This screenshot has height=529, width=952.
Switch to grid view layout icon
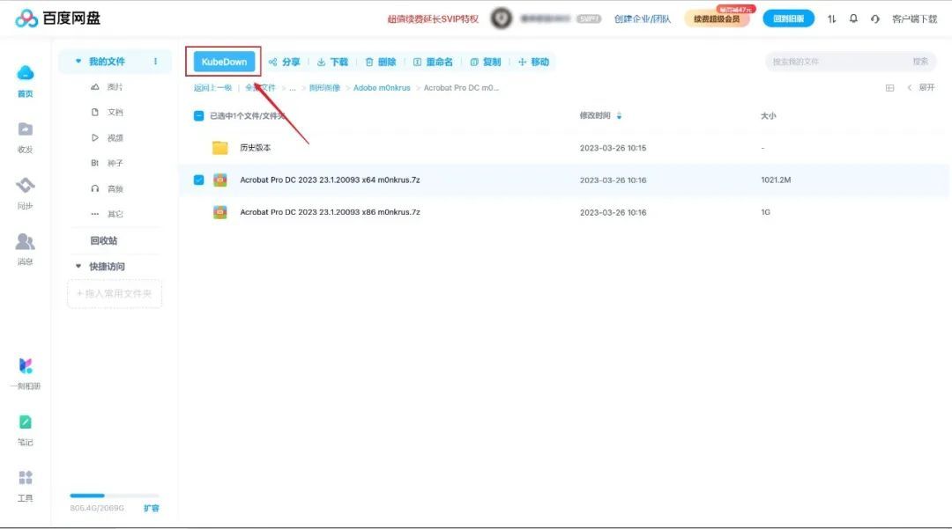pos(889,88)
